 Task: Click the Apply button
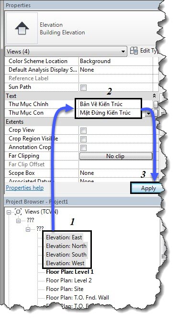(x=147, y=188)
